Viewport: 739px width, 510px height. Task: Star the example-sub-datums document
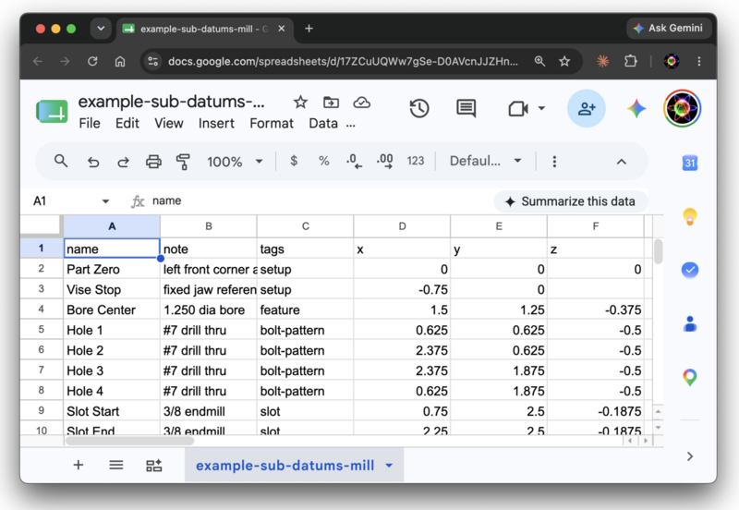[x=300, y=102]
